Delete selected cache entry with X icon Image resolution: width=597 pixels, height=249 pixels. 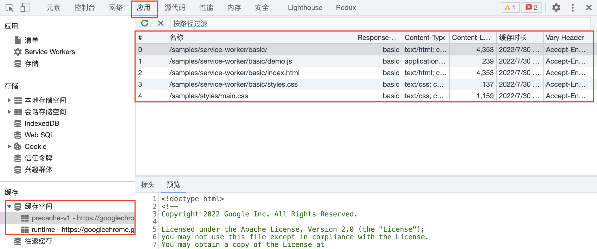[x=161, y=23]
